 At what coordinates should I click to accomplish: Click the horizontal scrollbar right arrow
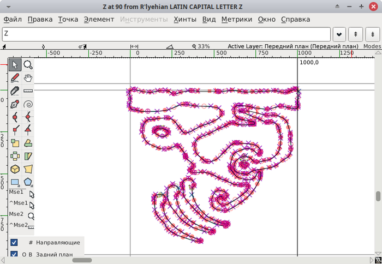(x=372, y=260)
